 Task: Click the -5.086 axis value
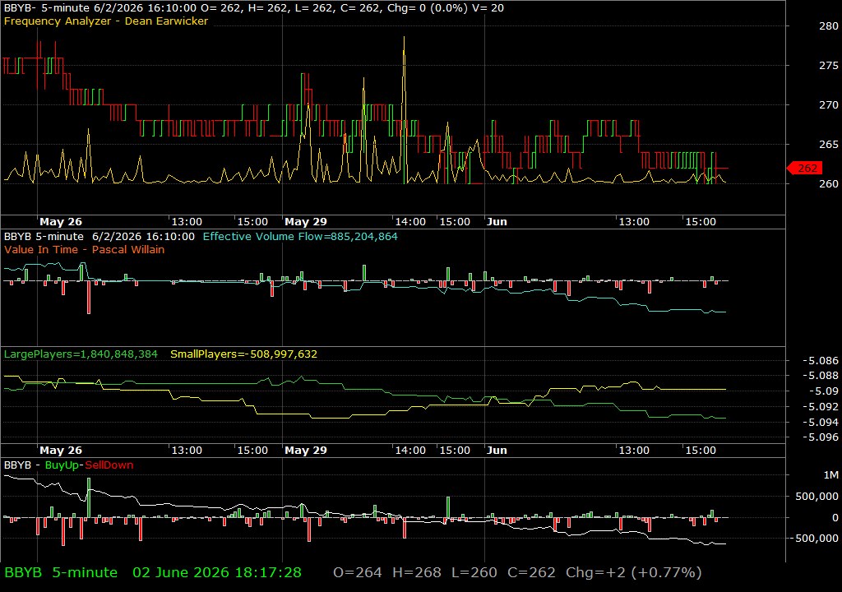pos(820,360)
